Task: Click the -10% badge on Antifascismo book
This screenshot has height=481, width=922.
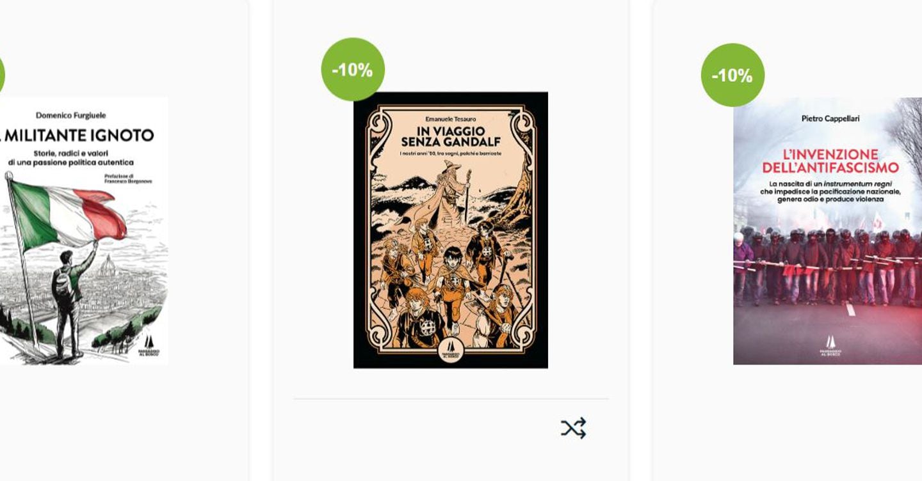Action: point(732,75)
